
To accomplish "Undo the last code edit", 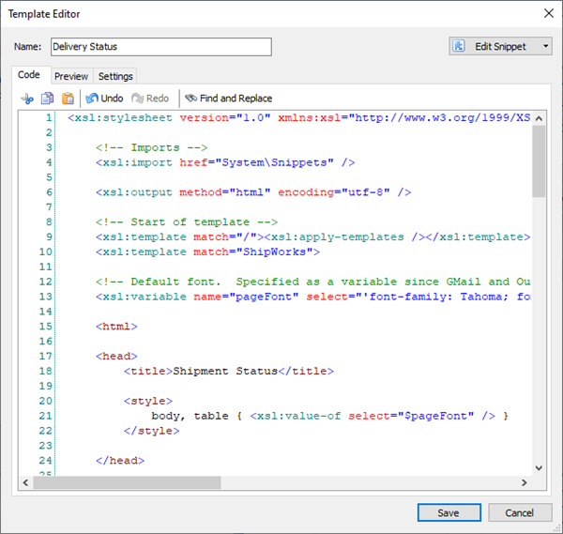I will pyautogui.click(x=104, y=99).
